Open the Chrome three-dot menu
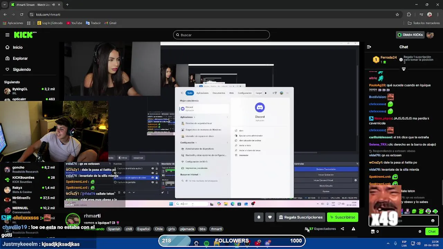Viewport: 443px width, 249px height. pos(438,15)
